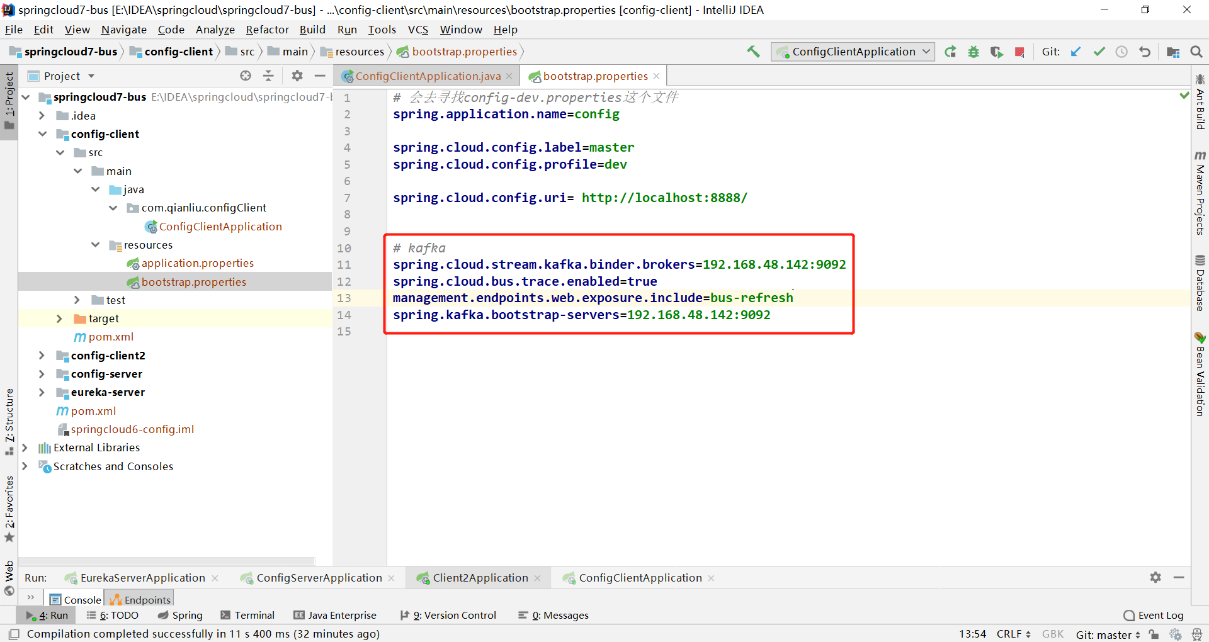The width and height of the screenshot is (1209, 642).
Task: Collapse the springcloud7-bus root node
Action: click(x=26, y=97)
